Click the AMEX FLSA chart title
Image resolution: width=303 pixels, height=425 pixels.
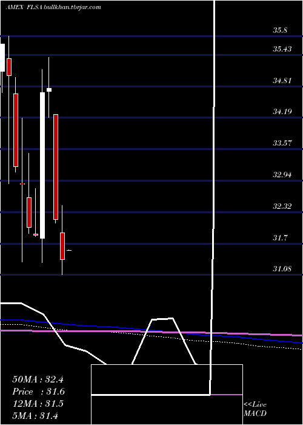[24, 7]
